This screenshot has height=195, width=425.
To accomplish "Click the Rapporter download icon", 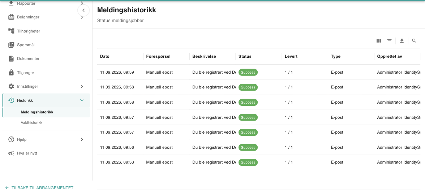I will (11, 3).
